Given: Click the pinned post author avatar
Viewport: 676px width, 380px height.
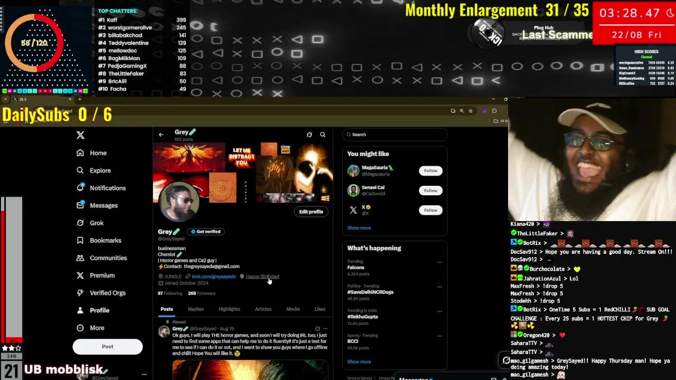Looking at the screenshot, I should [164, 331].
